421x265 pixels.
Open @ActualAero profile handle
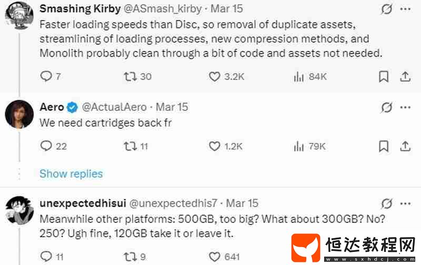coord(114,107)
